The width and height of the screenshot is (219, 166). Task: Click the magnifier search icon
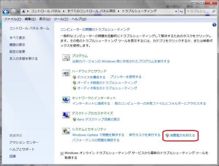pyautogui.click(x=214, y=11)
